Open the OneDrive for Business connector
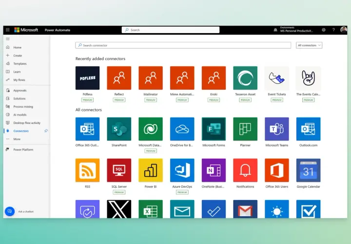The image size is (351, 244). point(182,129)
